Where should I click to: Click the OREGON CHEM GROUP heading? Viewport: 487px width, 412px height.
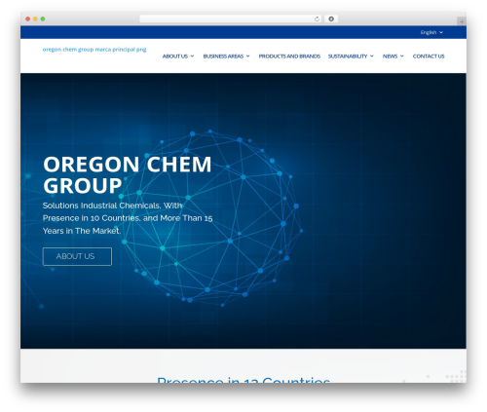128,174
